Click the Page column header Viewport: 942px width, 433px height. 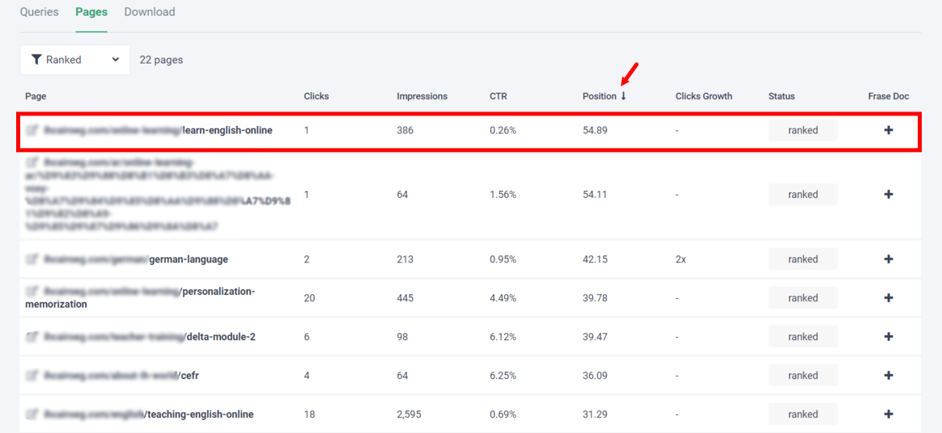tap(36, 96)
